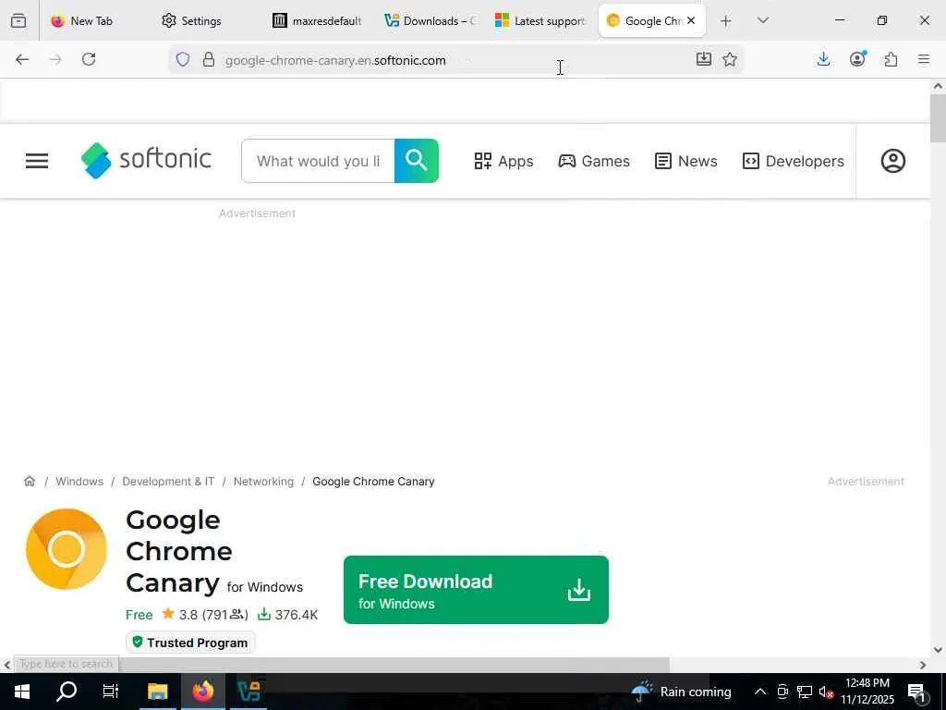The image size is (946, 710).
Task: Click Networking breadcrumb link
Action: click(x=263, y=481)
